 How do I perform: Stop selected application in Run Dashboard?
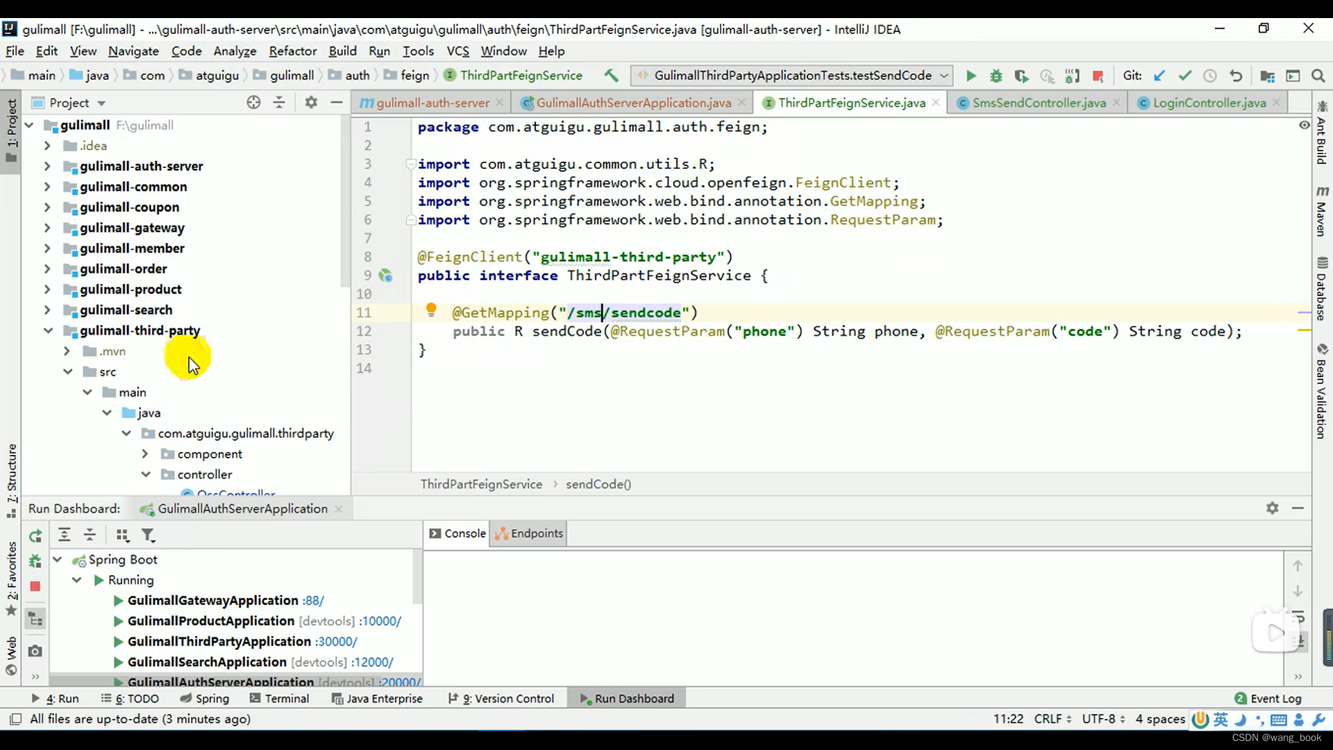pos(35,587)
